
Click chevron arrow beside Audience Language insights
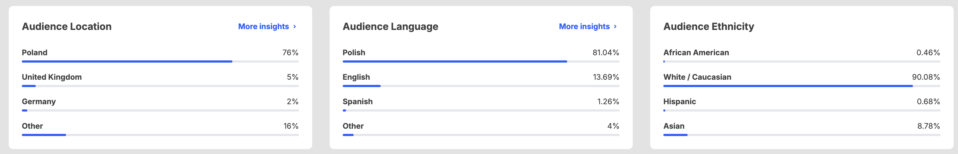click(615, 27)
